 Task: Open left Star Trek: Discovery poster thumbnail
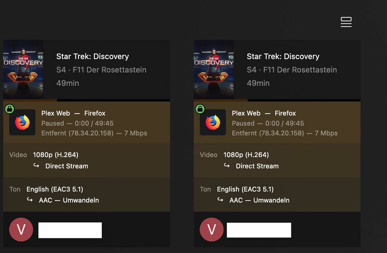coord(23,69)
